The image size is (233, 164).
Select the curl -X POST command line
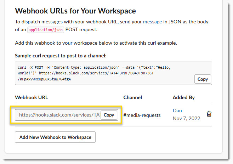coord(94,68)
